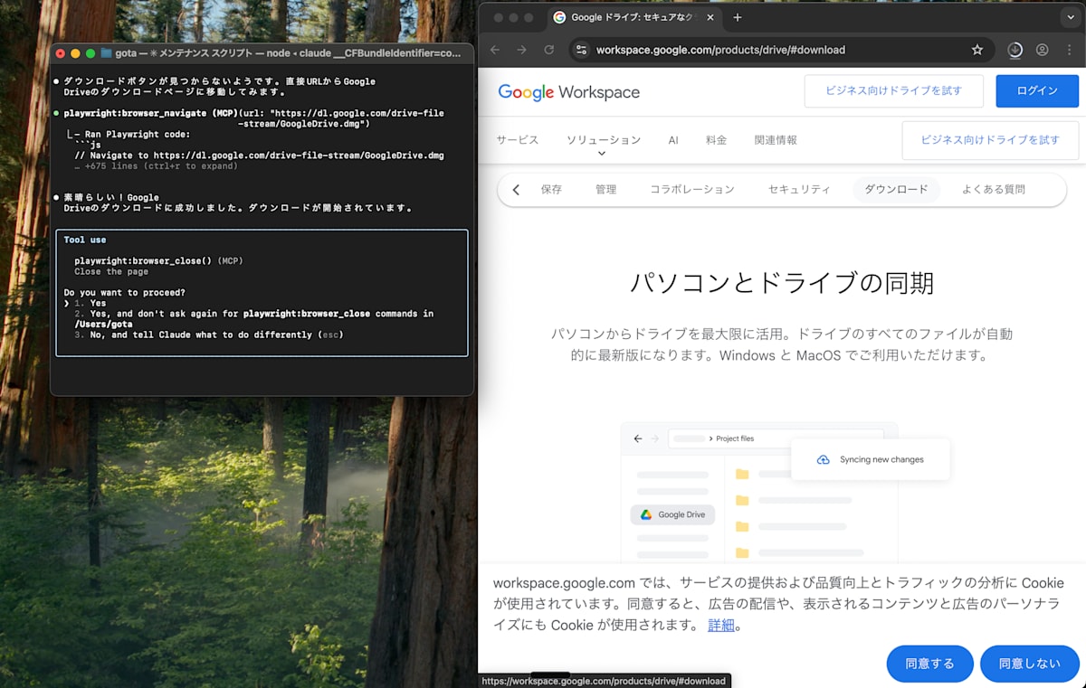Click playwright:browser_navigate line in terminal
Viewport: 1086px width, 688px height.
tap(254, 118)
